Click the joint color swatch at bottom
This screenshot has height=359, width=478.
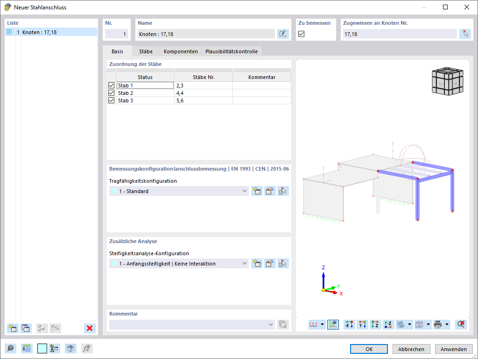[x=42, y=348]
